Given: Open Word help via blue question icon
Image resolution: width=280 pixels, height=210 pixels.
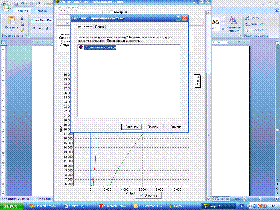Looking at the screenshot, I should point(276,11).
